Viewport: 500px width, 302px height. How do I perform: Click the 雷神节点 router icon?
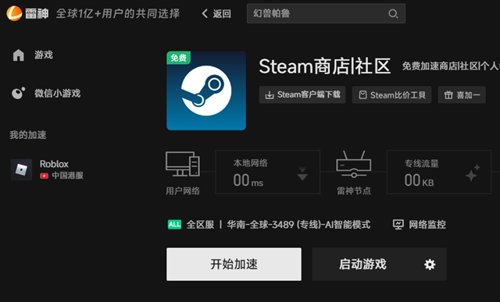click(354, 165)
